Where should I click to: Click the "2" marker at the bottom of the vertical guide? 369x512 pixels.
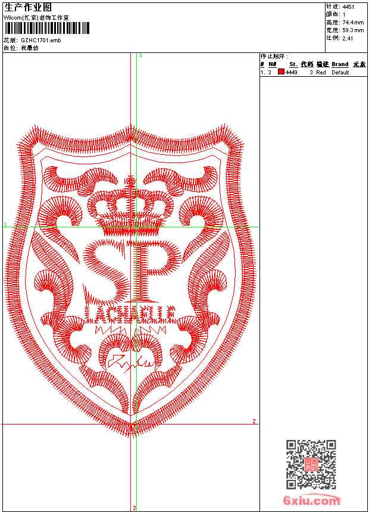click(135, 508)
